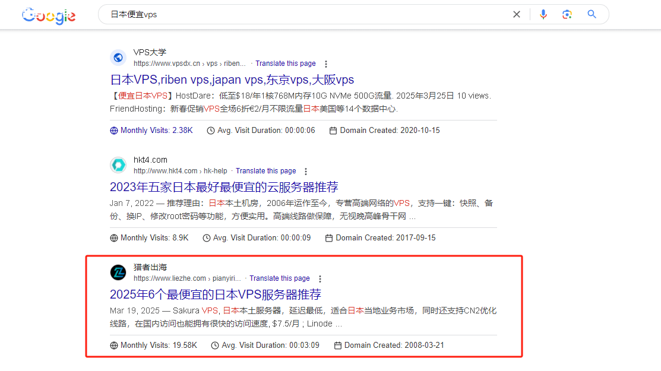This screenshot has height=371, width=661.
Task: Click the calendar icon beside Domain Created 2008-03-21
Action: 338,345
